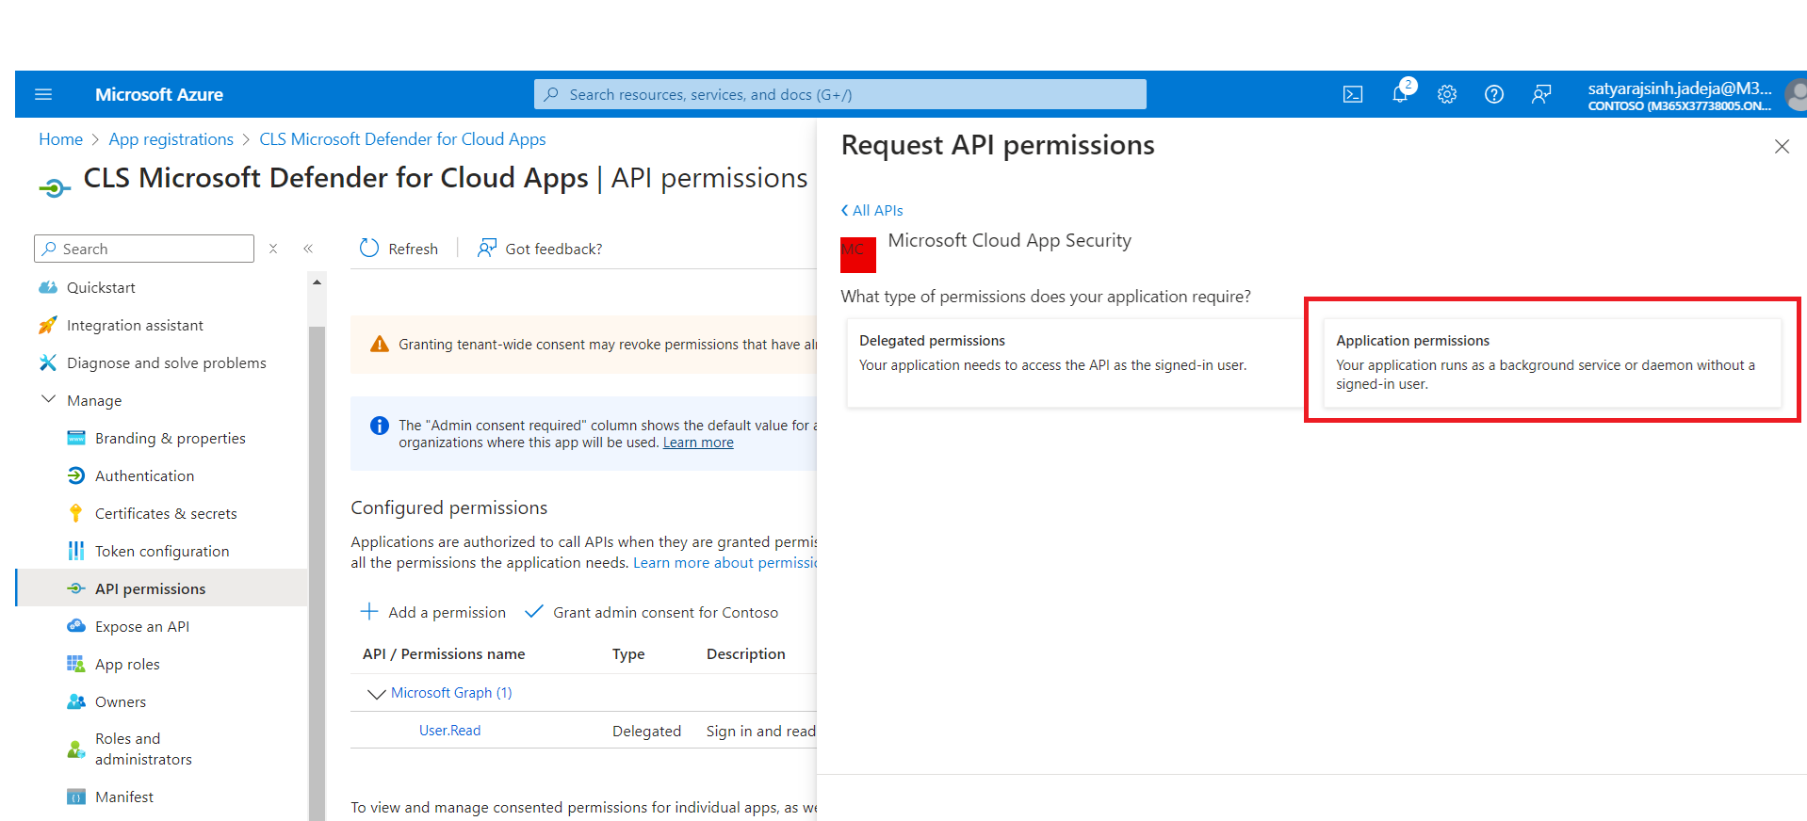This screenshot has width=1807, height=821.
Task: Choose Delegated permissions card
Action: (1075, 362)
